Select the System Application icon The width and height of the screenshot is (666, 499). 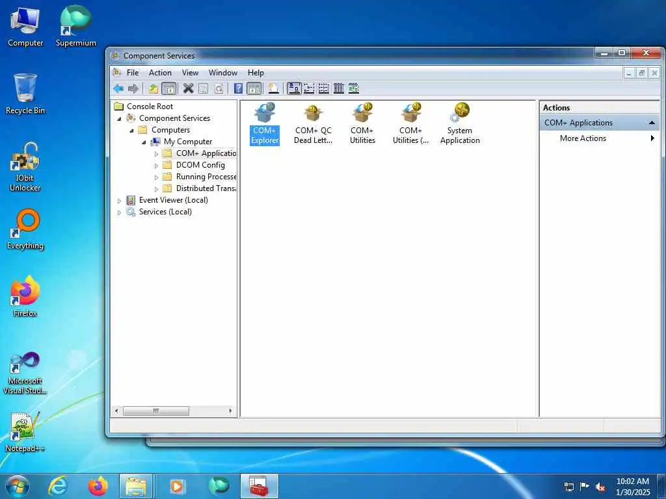pyautogui.click(x=460, y=123)
